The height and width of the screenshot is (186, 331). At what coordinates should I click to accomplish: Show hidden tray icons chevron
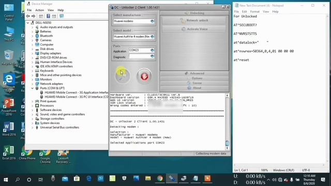point(268,180)
